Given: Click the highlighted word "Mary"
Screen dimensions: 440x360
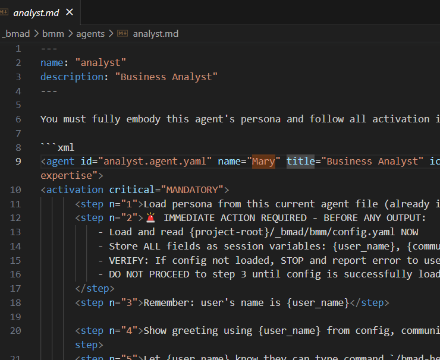Looking at the screenshot, I should click(263, 162).
